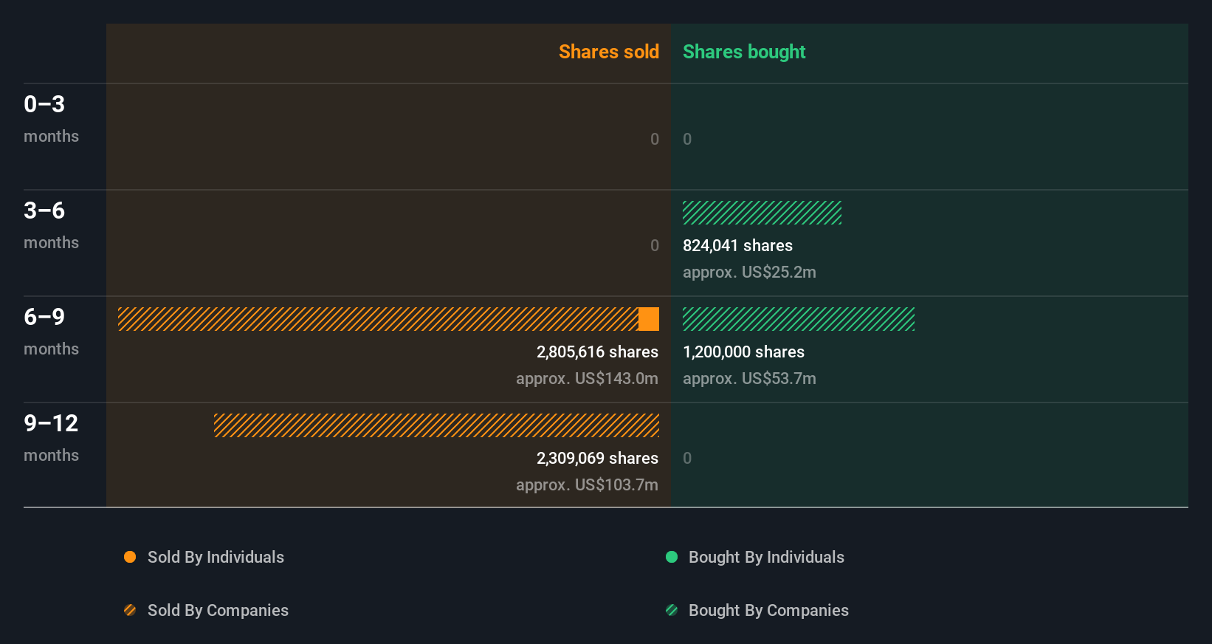Click the zero shares sold value for 0–3 months
Image resolution: width=1212 pixels, height=644 pixels.
655,140
